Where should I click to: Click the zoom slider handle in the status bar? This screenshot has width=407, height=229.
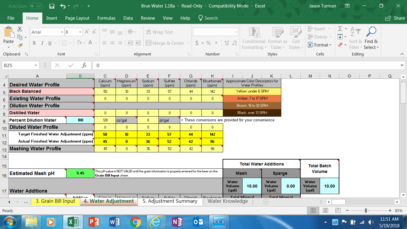pos(366,211)
